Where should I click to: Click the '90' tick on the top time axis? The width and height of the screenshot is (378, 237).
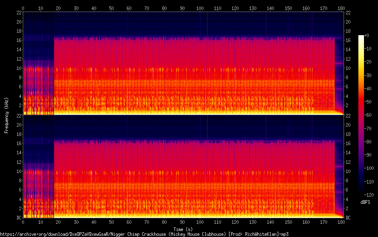point(182,8)
